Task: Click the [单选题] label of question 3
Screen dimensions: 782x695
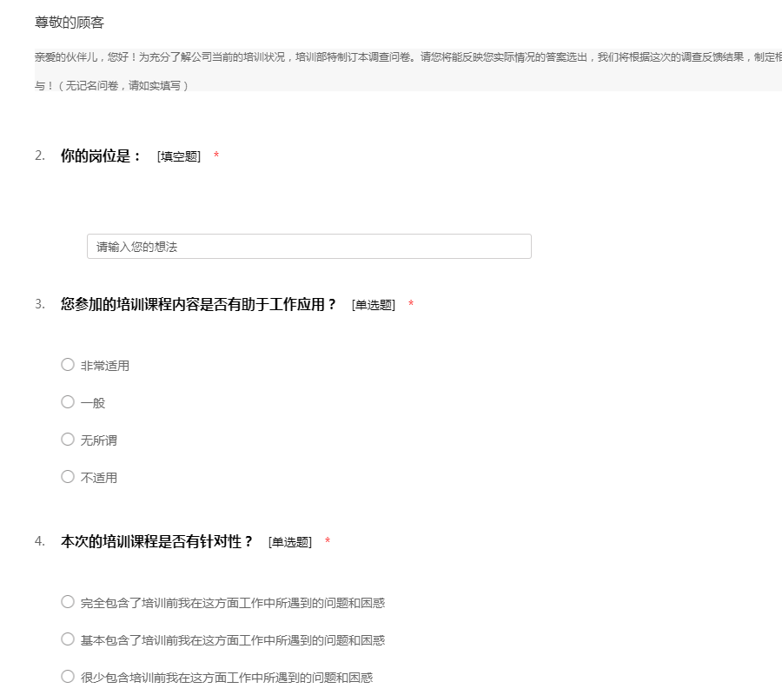Action: click(x=373, y=305)
